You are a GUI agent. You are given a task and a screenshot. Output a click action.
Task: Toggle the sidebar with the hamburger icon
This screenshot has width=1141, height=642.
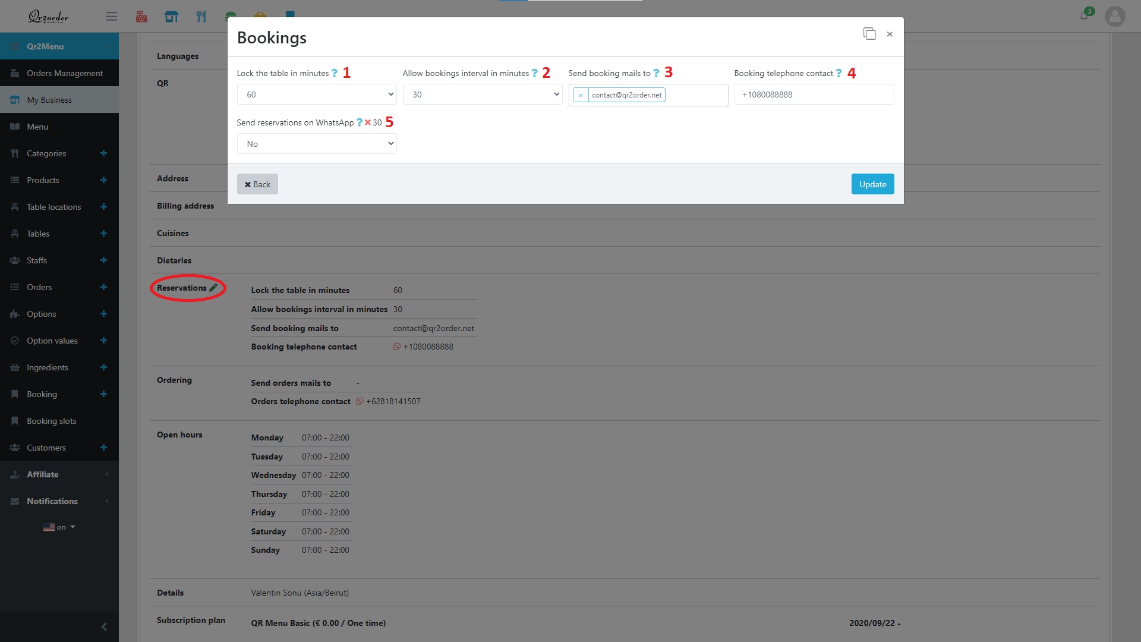click(111, 16)
